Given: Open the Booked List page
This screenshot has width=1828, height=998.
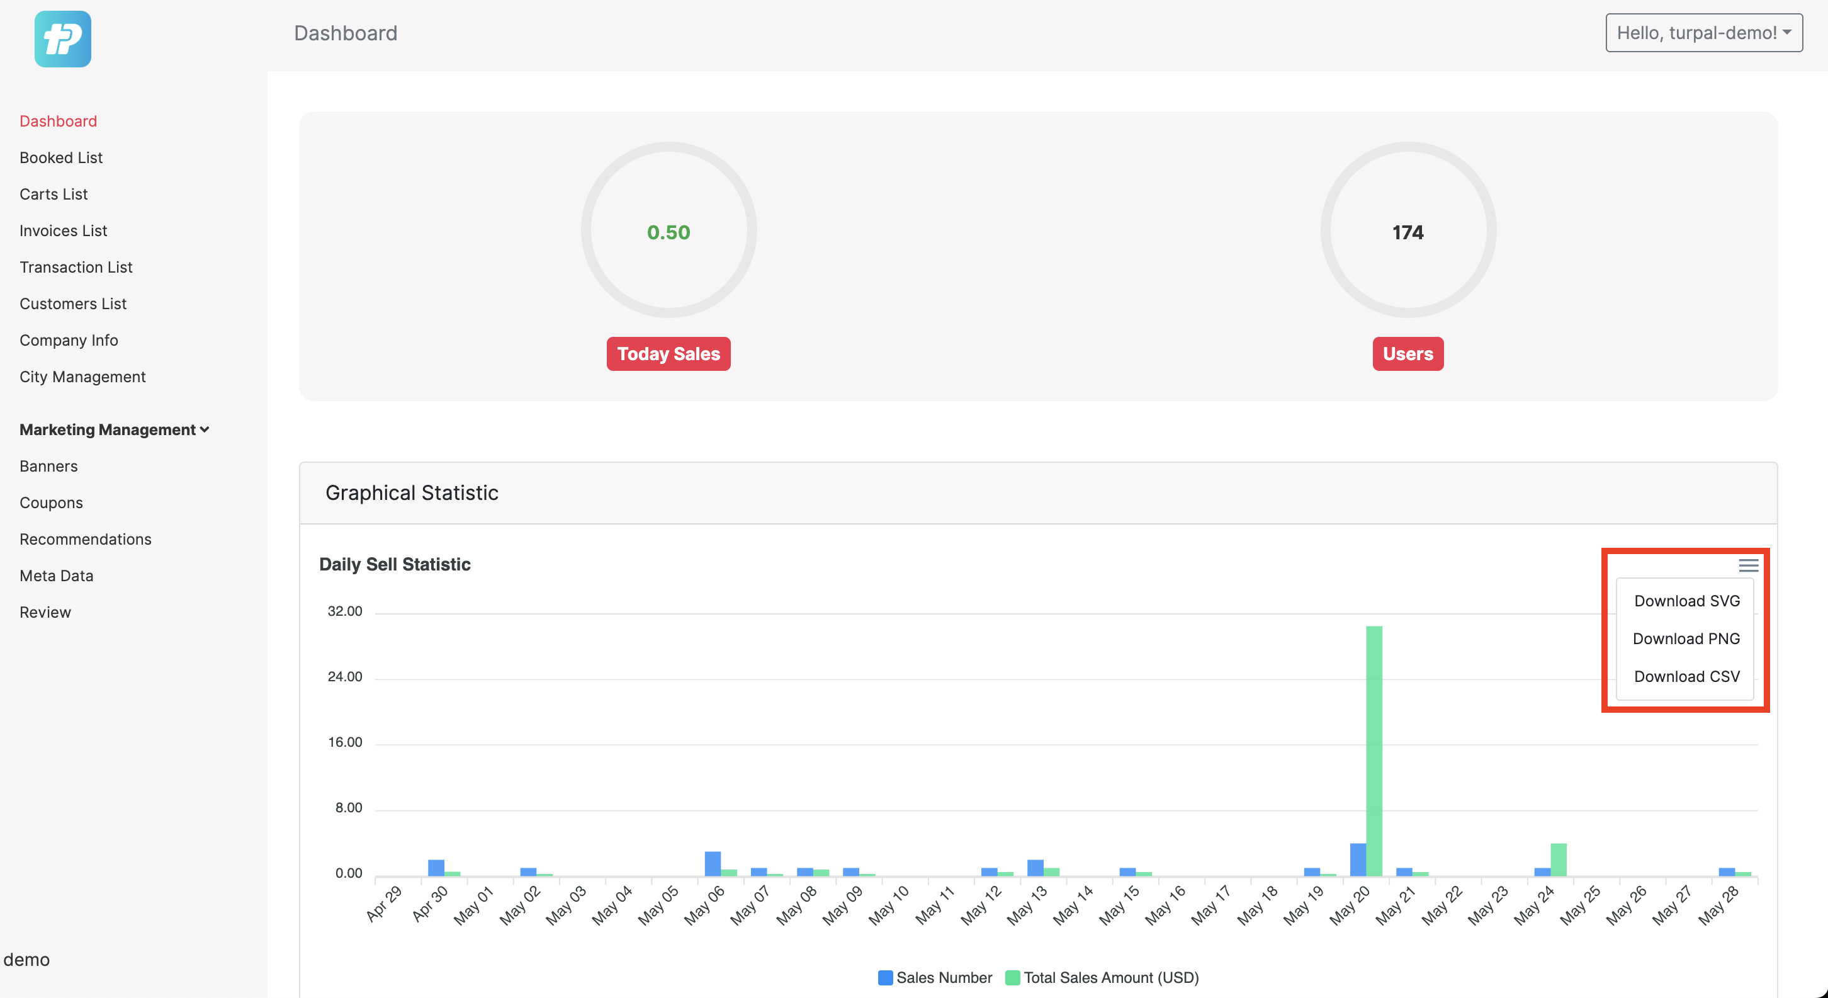Looking at the screenshot, I should 61,157.
